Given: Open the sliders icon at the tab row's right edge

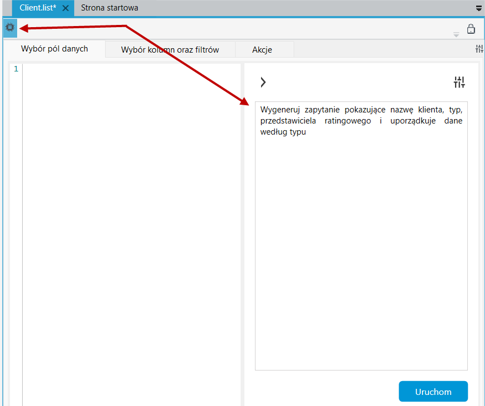Looking at the screenshot, I should [479, 49].
